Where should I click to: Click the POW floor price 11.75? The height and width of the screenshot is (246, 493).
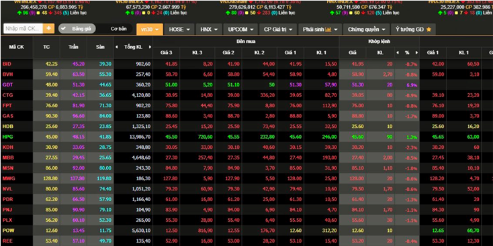click(105, 231)
